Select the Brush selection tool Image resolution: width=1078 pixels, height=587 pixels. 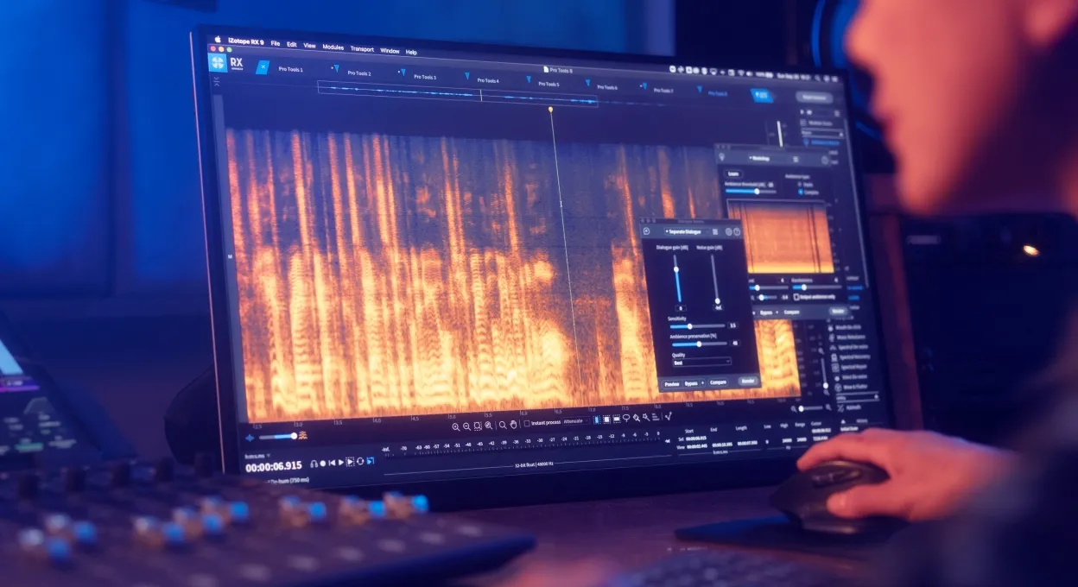[x=637, y=418]
